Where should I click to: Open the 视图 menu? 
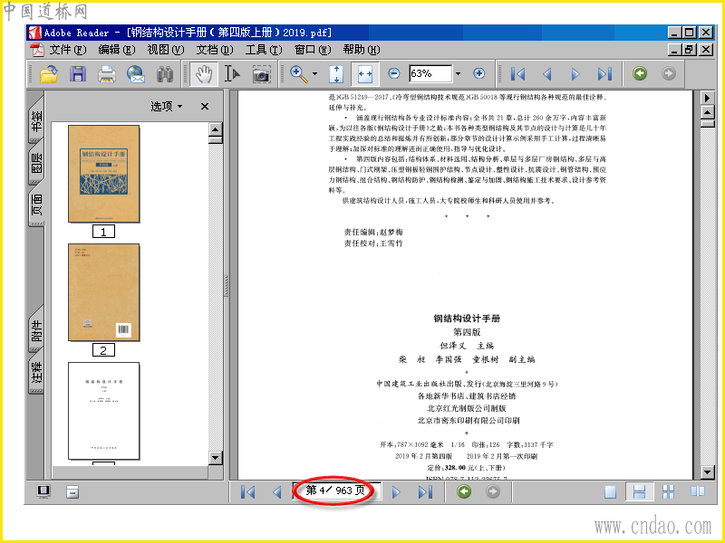click(x=166, y=50)
